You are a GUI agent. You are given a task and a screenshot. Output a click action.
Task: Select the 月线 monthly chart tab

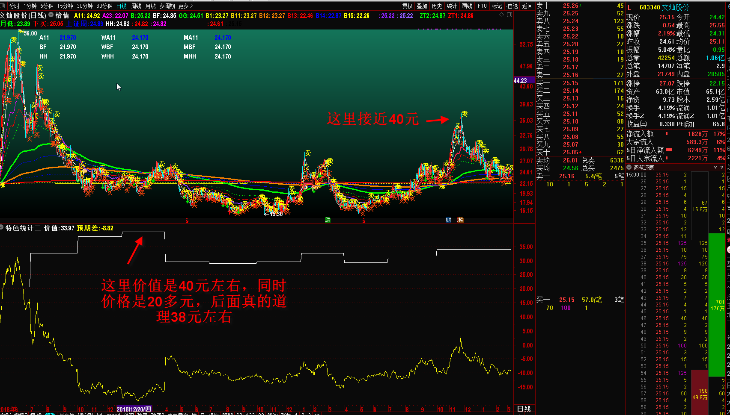[x=151, y=6]
